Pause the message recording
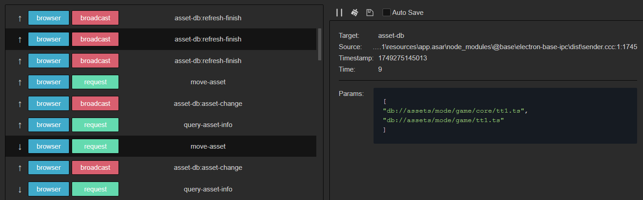Viewport: 643px width, 200px height. [x=339, y=13]
